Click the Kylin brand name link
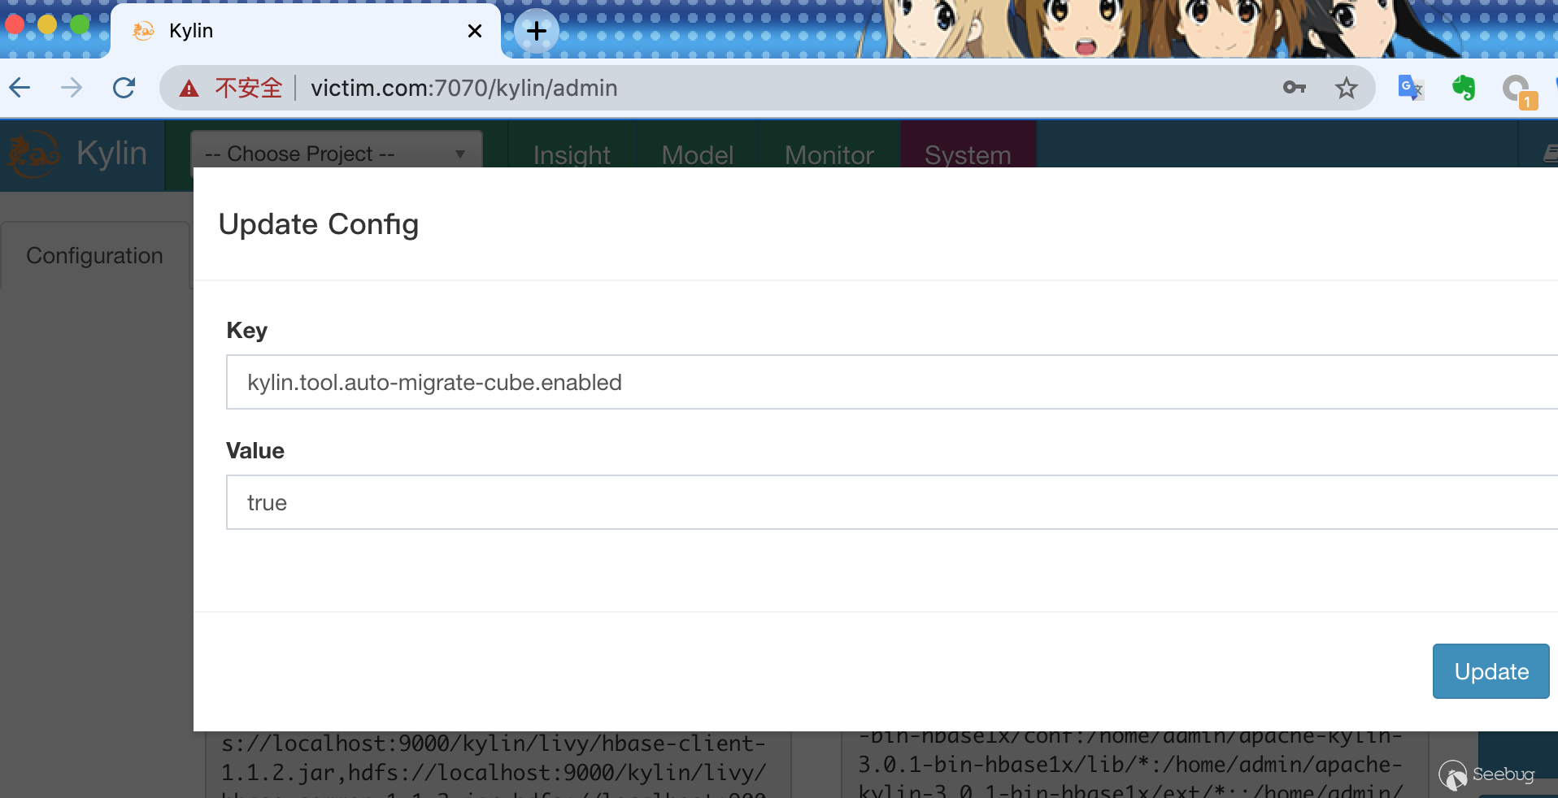 [x=111, y=153]
